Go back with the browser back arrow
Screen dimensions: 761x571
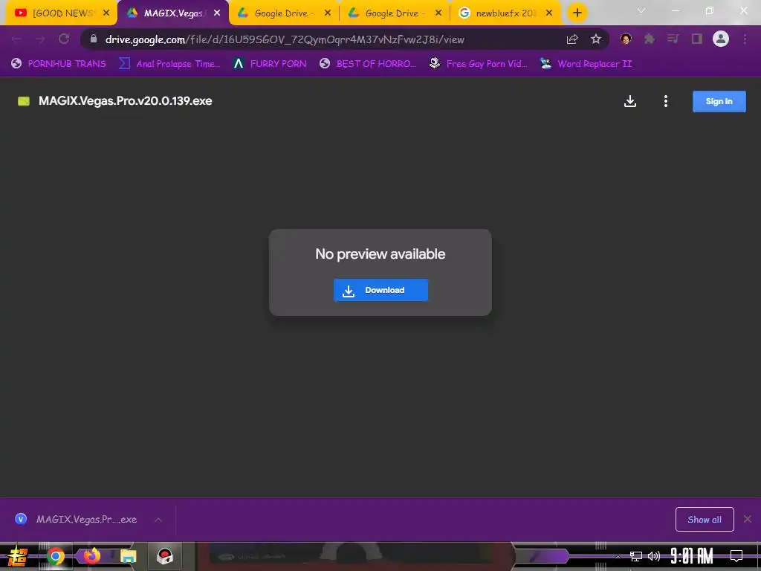[16, 39]
